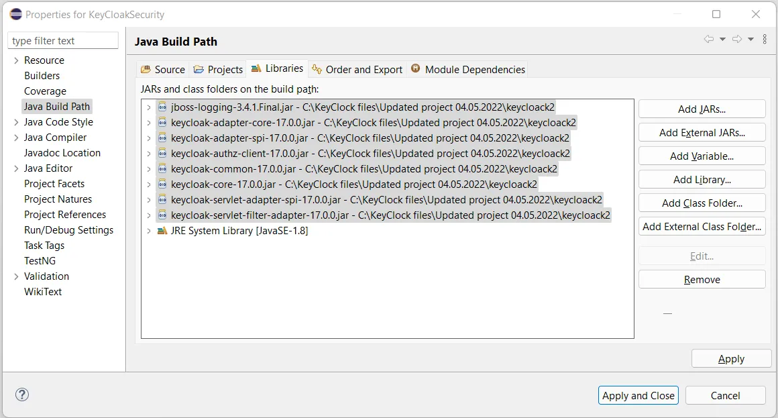Switch to the Source tab
Image resolution: width=778 pixels, height=418 pixels.
click(163, 70)
